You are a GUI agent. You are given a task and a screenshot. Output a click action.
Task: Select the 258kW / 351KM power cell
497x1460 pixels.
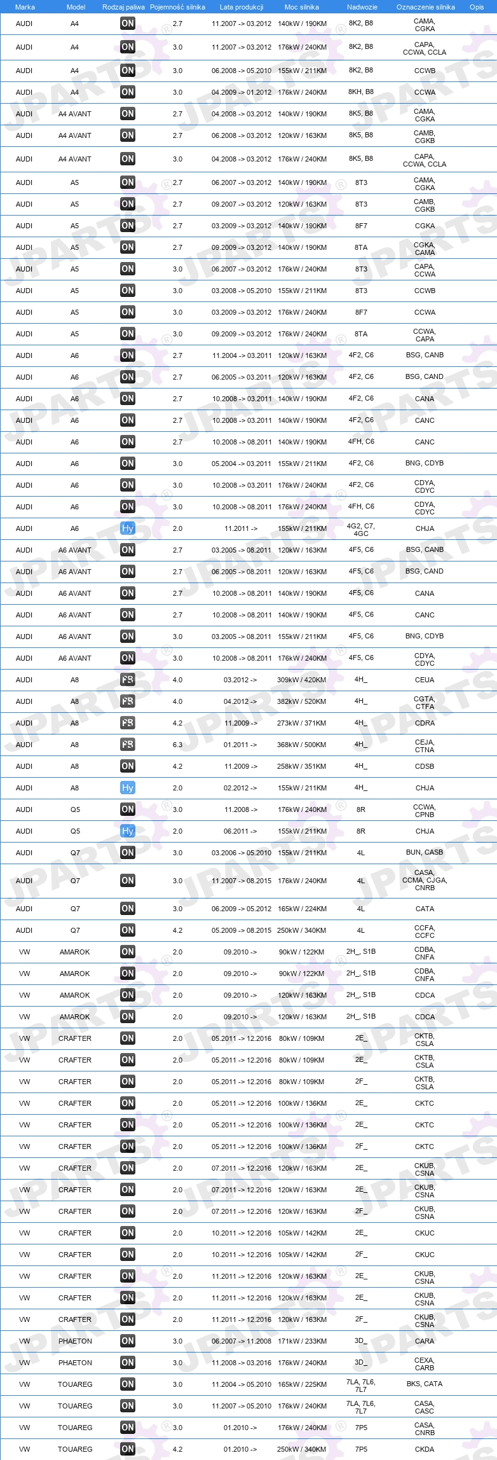tap(302, 766)
